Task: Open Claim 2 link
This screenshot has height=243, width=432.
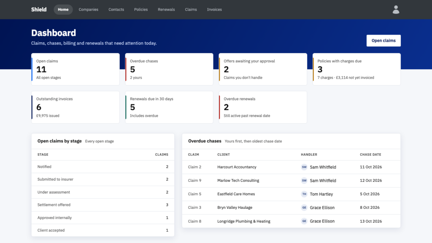Action: [194, 167]
